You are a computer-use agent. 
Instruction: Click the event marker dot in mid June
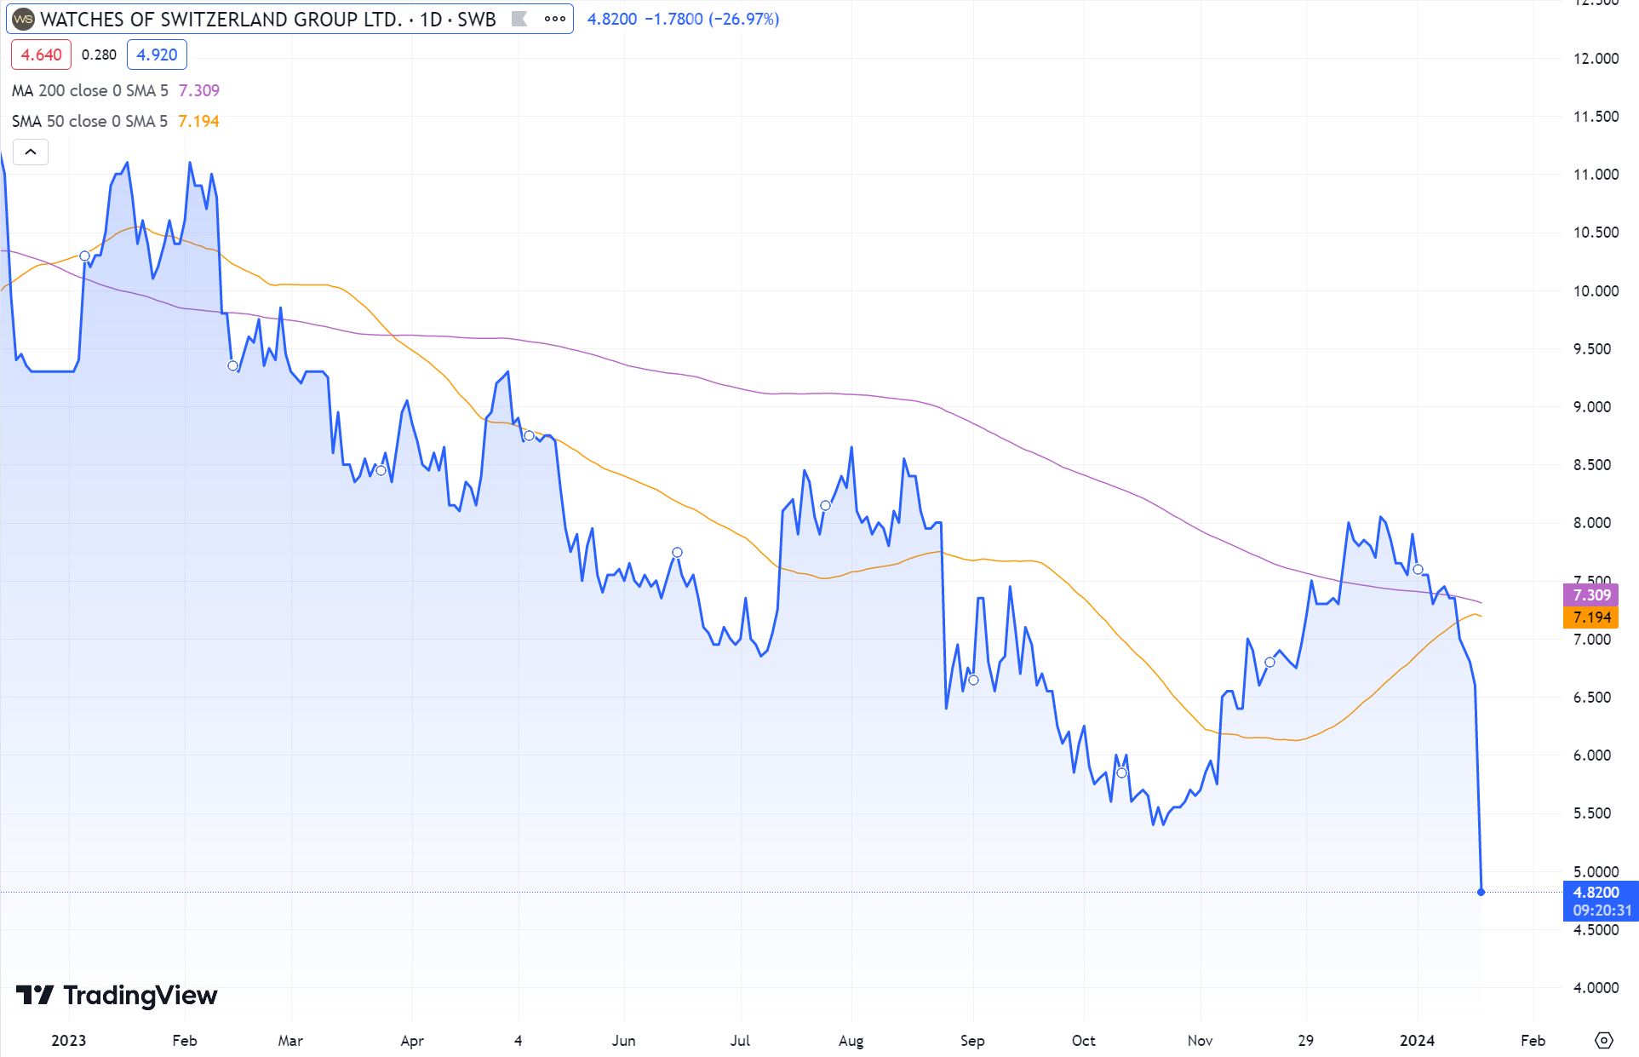point(677,552)
